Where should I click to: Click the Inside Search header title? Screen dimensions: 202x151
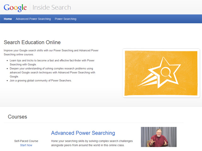click(x=52, y=8)
